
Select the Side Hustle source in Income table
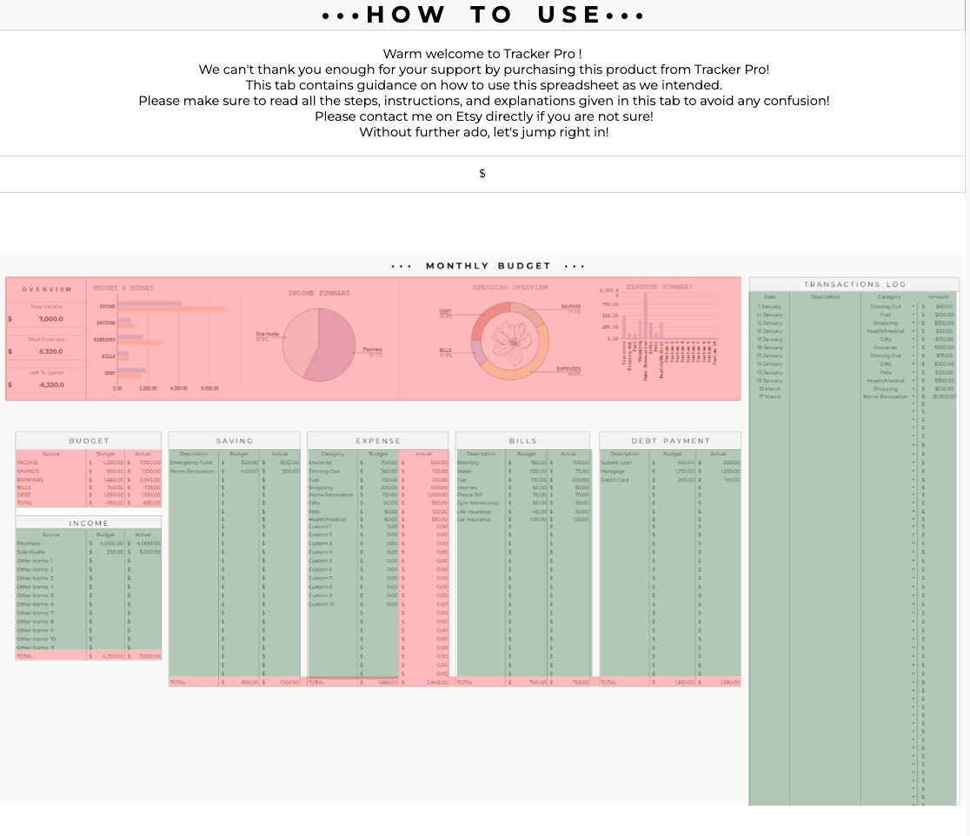click(30, 552)
